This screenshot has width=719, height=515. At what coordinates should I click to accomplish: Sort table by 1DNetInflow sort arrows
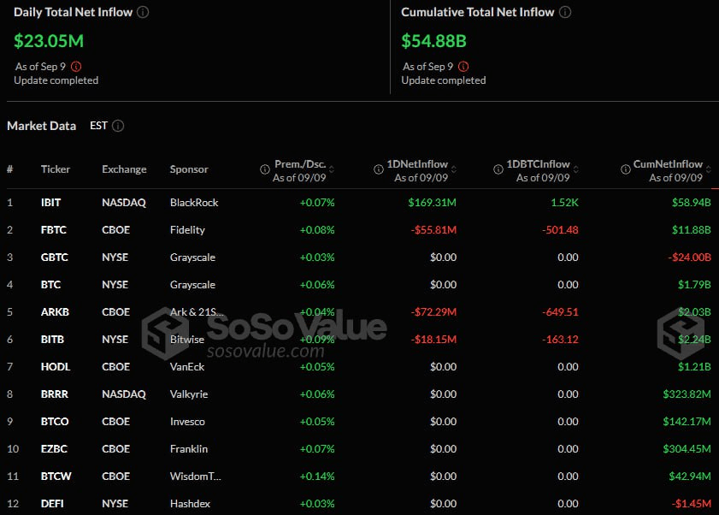(453, 169)
